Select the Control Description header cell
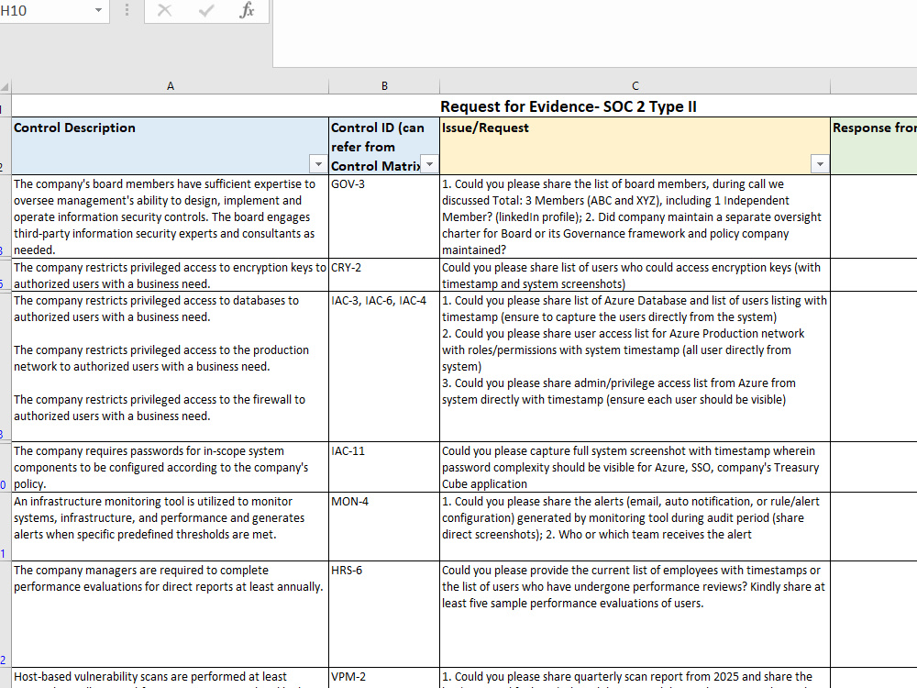Screen dimensions: 917x688 (x=171, y=146)
